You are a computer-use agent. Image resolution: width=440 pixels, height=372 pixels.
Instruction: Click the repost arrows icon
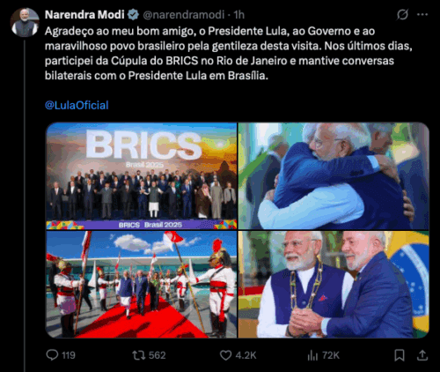click(x=138, y=355)
